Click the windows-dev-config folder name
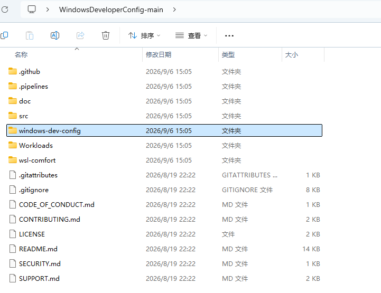This screenshot has width=381, height=293. click(50, 131)
